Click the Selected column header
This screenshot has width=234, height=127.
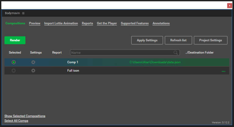(15, 53)
